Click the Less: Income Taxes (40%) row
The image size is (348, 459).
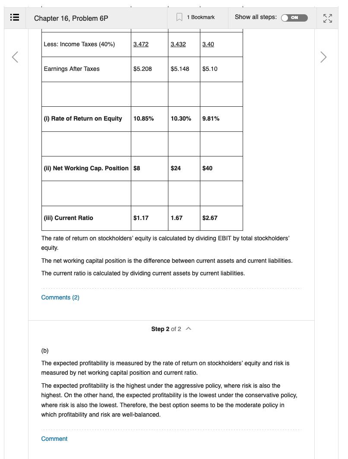click(79, 44)
